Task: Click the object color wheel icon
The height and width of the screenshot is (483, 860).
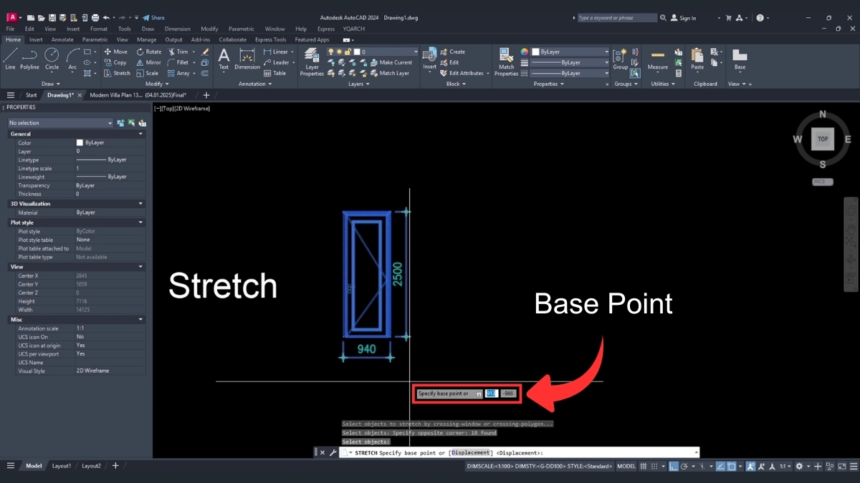Action: pyautogui.click(x=524, y=52)
